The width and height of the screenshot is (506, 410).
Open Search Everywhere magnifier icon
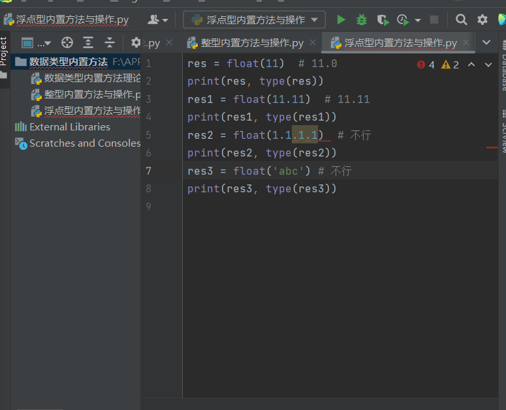(x=461, y=20)
